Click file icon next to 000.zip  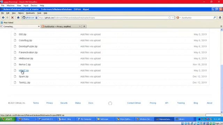(15, 34)
